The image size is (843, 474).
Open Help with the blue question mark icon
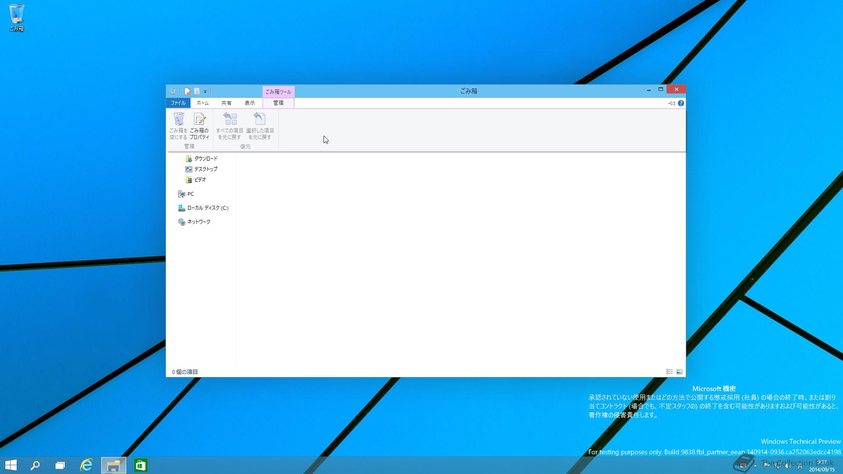[x=681, y=103]
